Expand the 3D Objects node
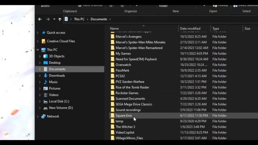 [x=40, y=56]
